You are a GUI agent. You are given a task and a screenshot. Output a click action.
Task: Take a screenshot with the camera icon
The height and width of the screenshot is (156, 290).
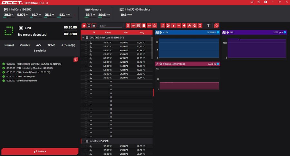tap(266, 2)
